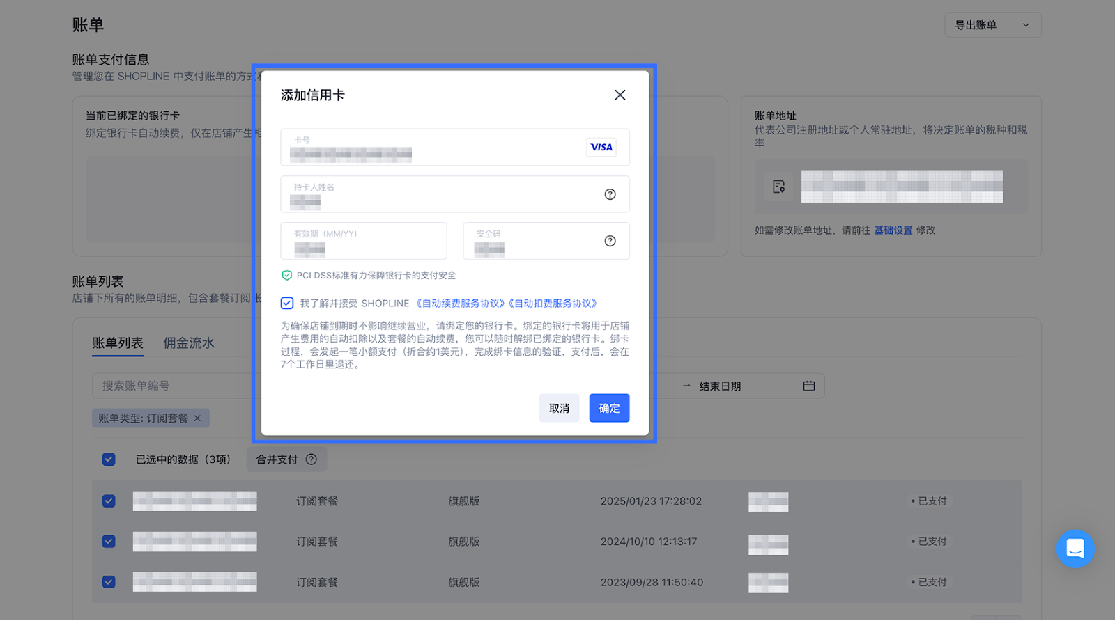Uncheck the 2024/10/10 bill row checkbox
1115x621 pixels.
click(x=109, y=542)
